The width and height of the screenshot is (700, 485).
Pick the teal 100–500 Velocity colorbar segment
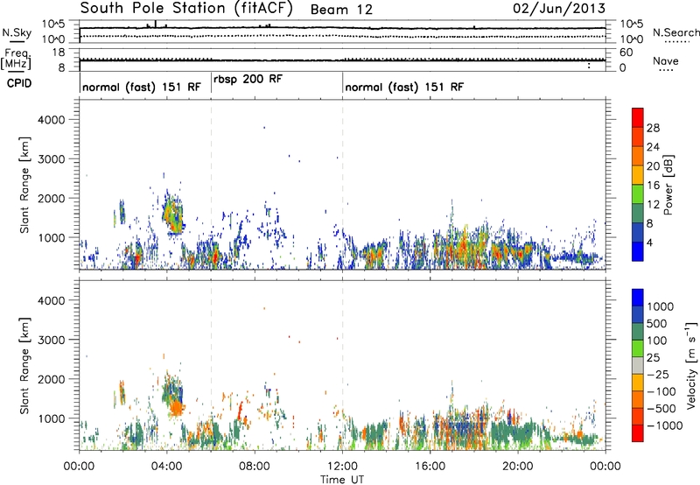click(638, 332)
